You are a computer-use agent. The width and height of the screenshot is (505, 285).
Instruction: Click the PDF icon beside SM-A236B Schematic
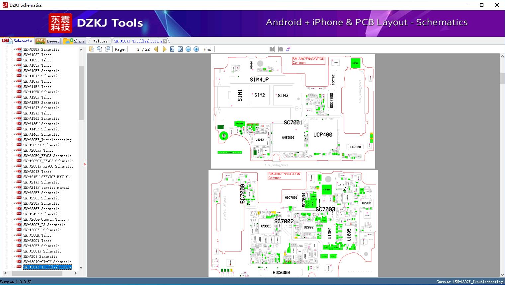tap(19, 208)
